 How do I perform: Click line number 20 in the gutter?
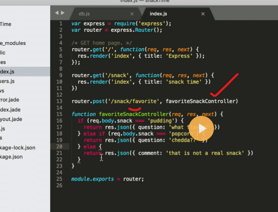coord(60,146)
